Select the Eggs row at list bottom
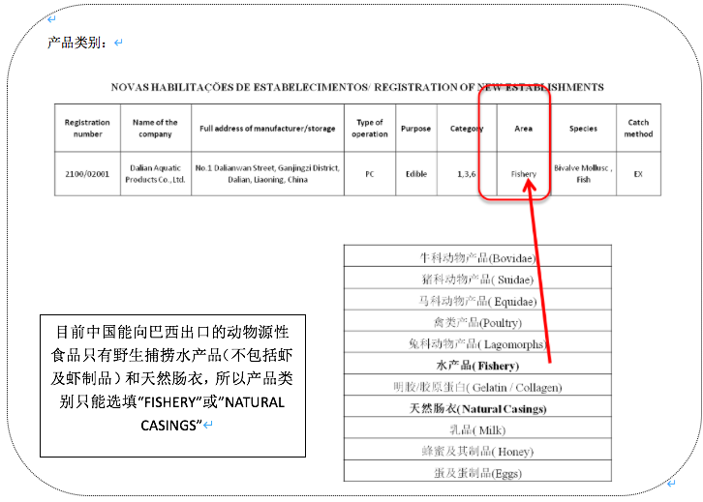 click(477, 473)
